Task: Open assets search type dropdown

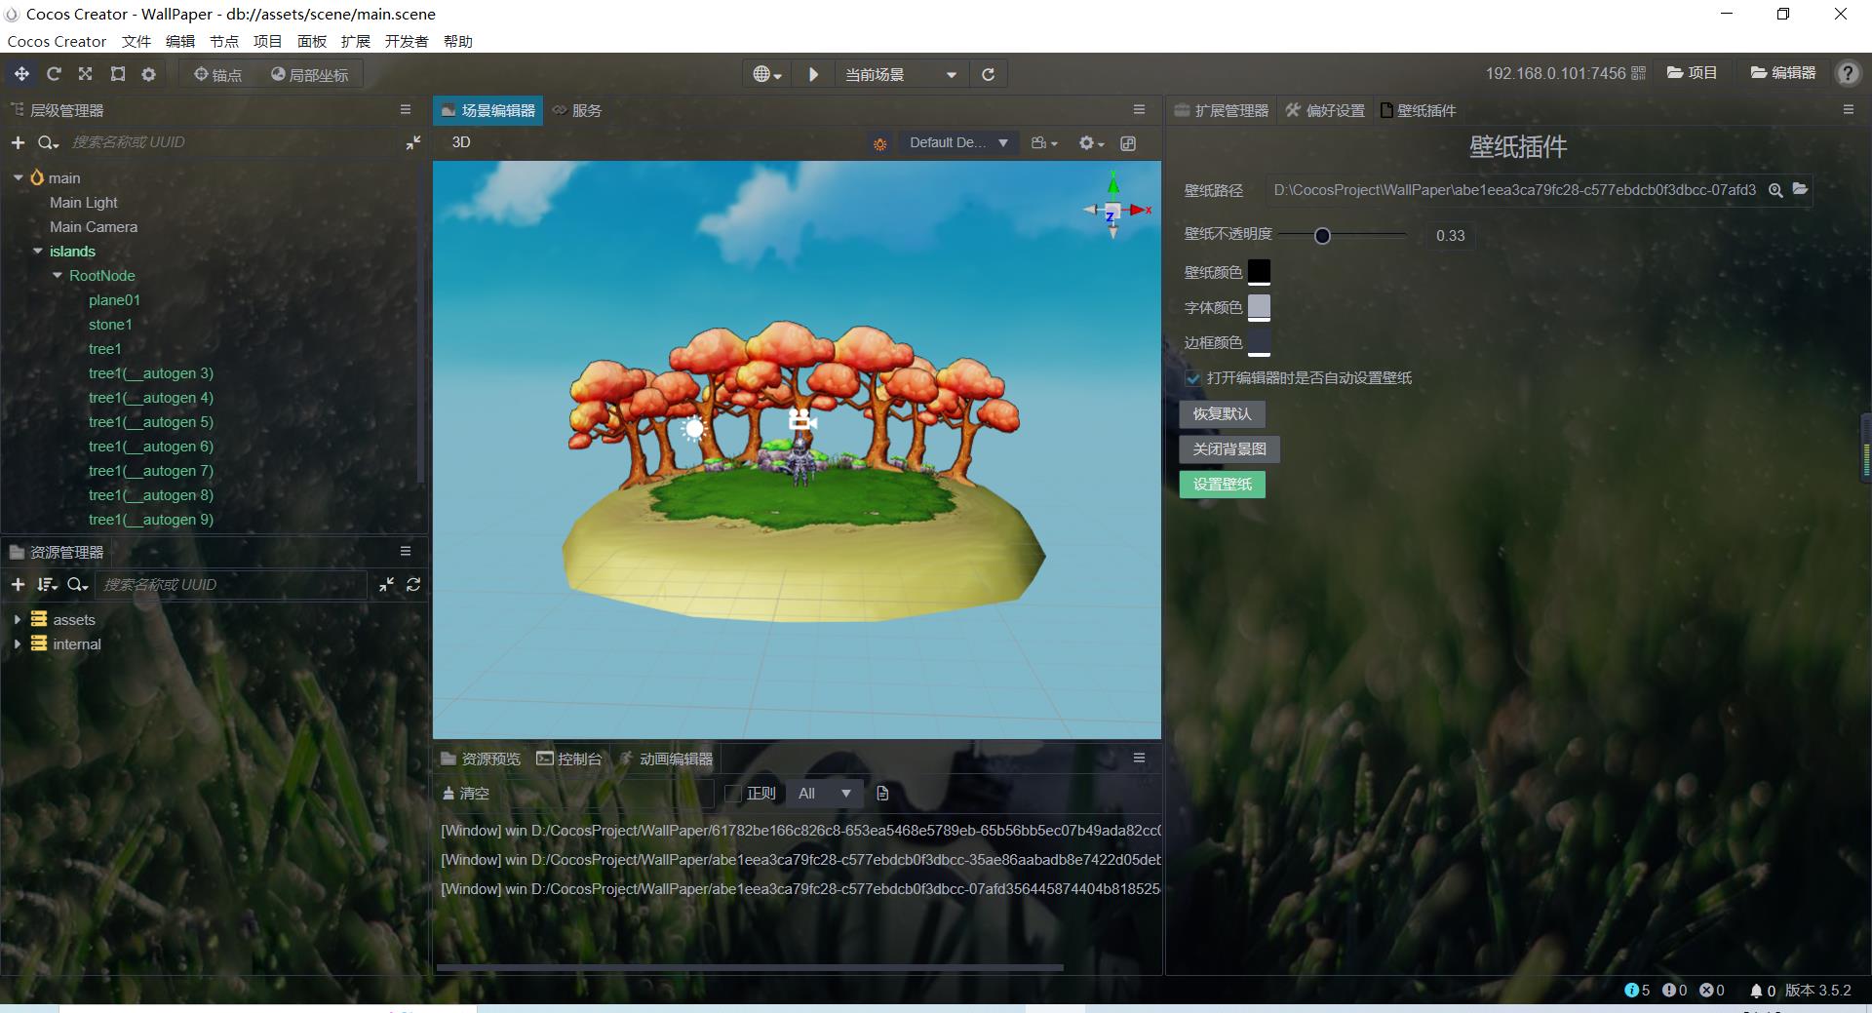Action: (x=78, y=584)
